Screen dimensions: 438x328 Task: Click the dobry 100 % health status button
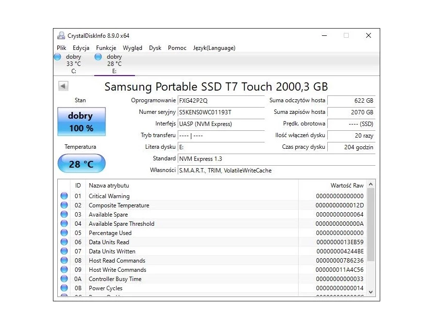coord(81,122)
